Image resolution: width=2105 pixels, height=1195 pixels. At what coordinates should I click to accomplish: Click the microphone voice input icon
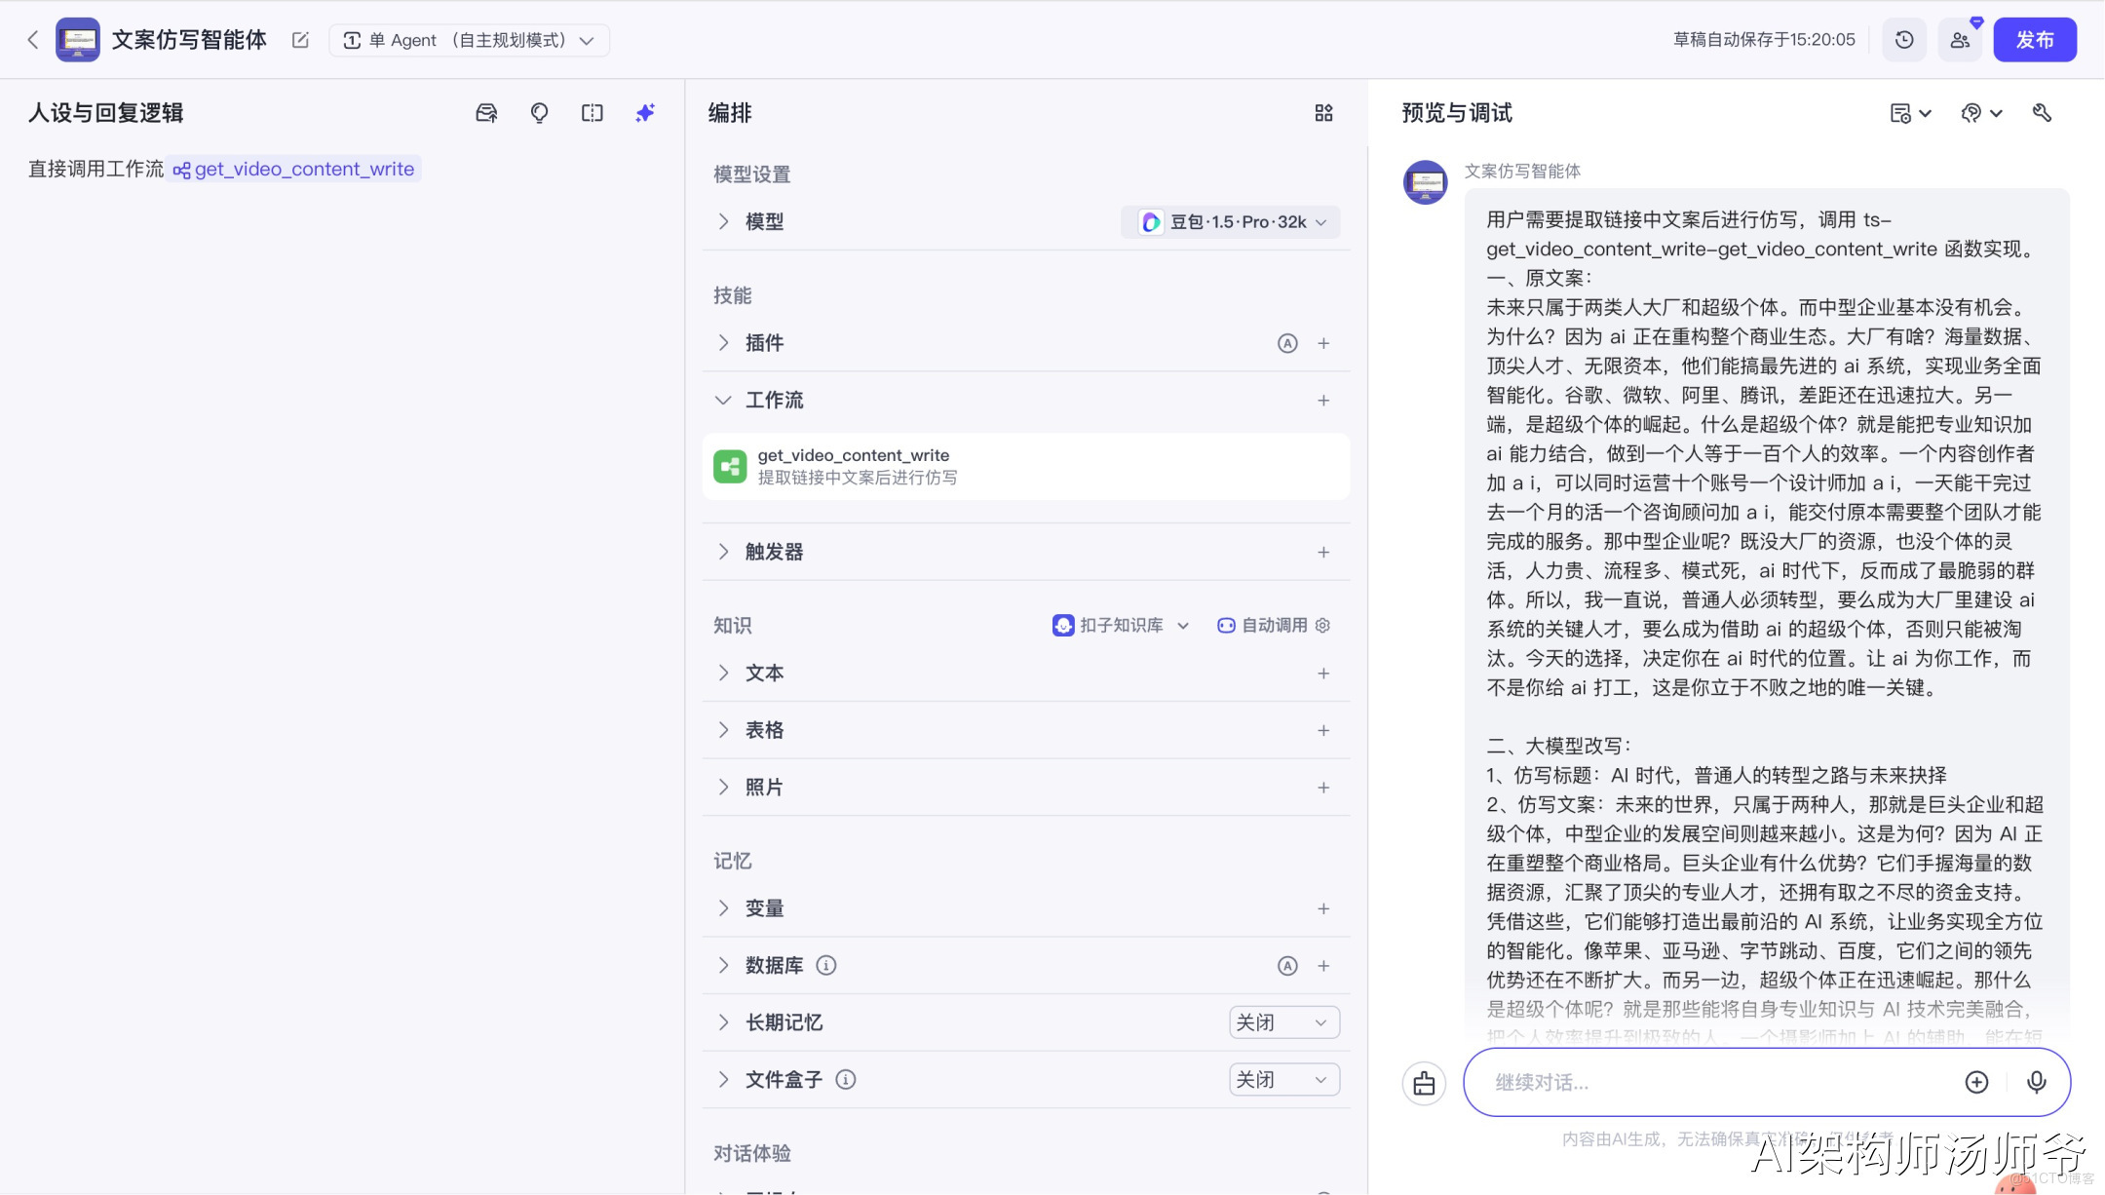click(2036, 1082)
